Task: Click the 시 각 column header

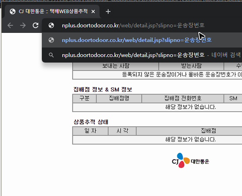Action: tap(122, 131)
